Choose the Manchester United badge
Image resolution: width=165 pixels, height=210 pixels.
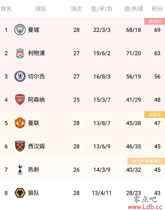coord(20,123)
